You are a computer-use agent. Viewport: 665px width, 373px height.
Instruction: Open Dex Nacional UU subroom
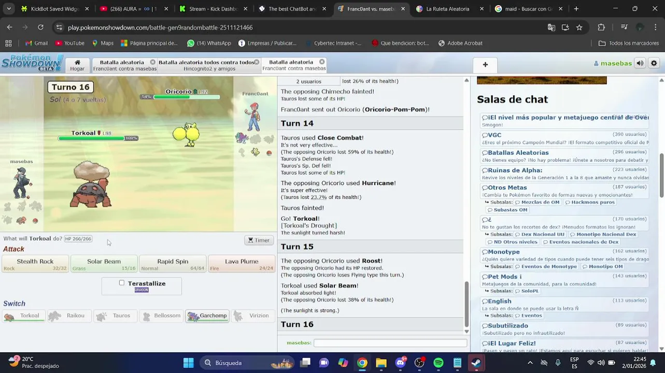click(x=539, y=234)
